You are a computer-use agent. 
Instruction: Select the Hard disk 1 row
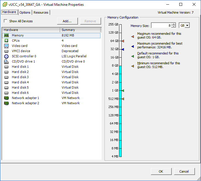click(51, 67)
